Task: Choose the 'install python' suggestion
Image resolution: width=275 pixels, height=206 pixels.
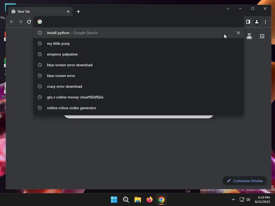Action: [138, 33]
